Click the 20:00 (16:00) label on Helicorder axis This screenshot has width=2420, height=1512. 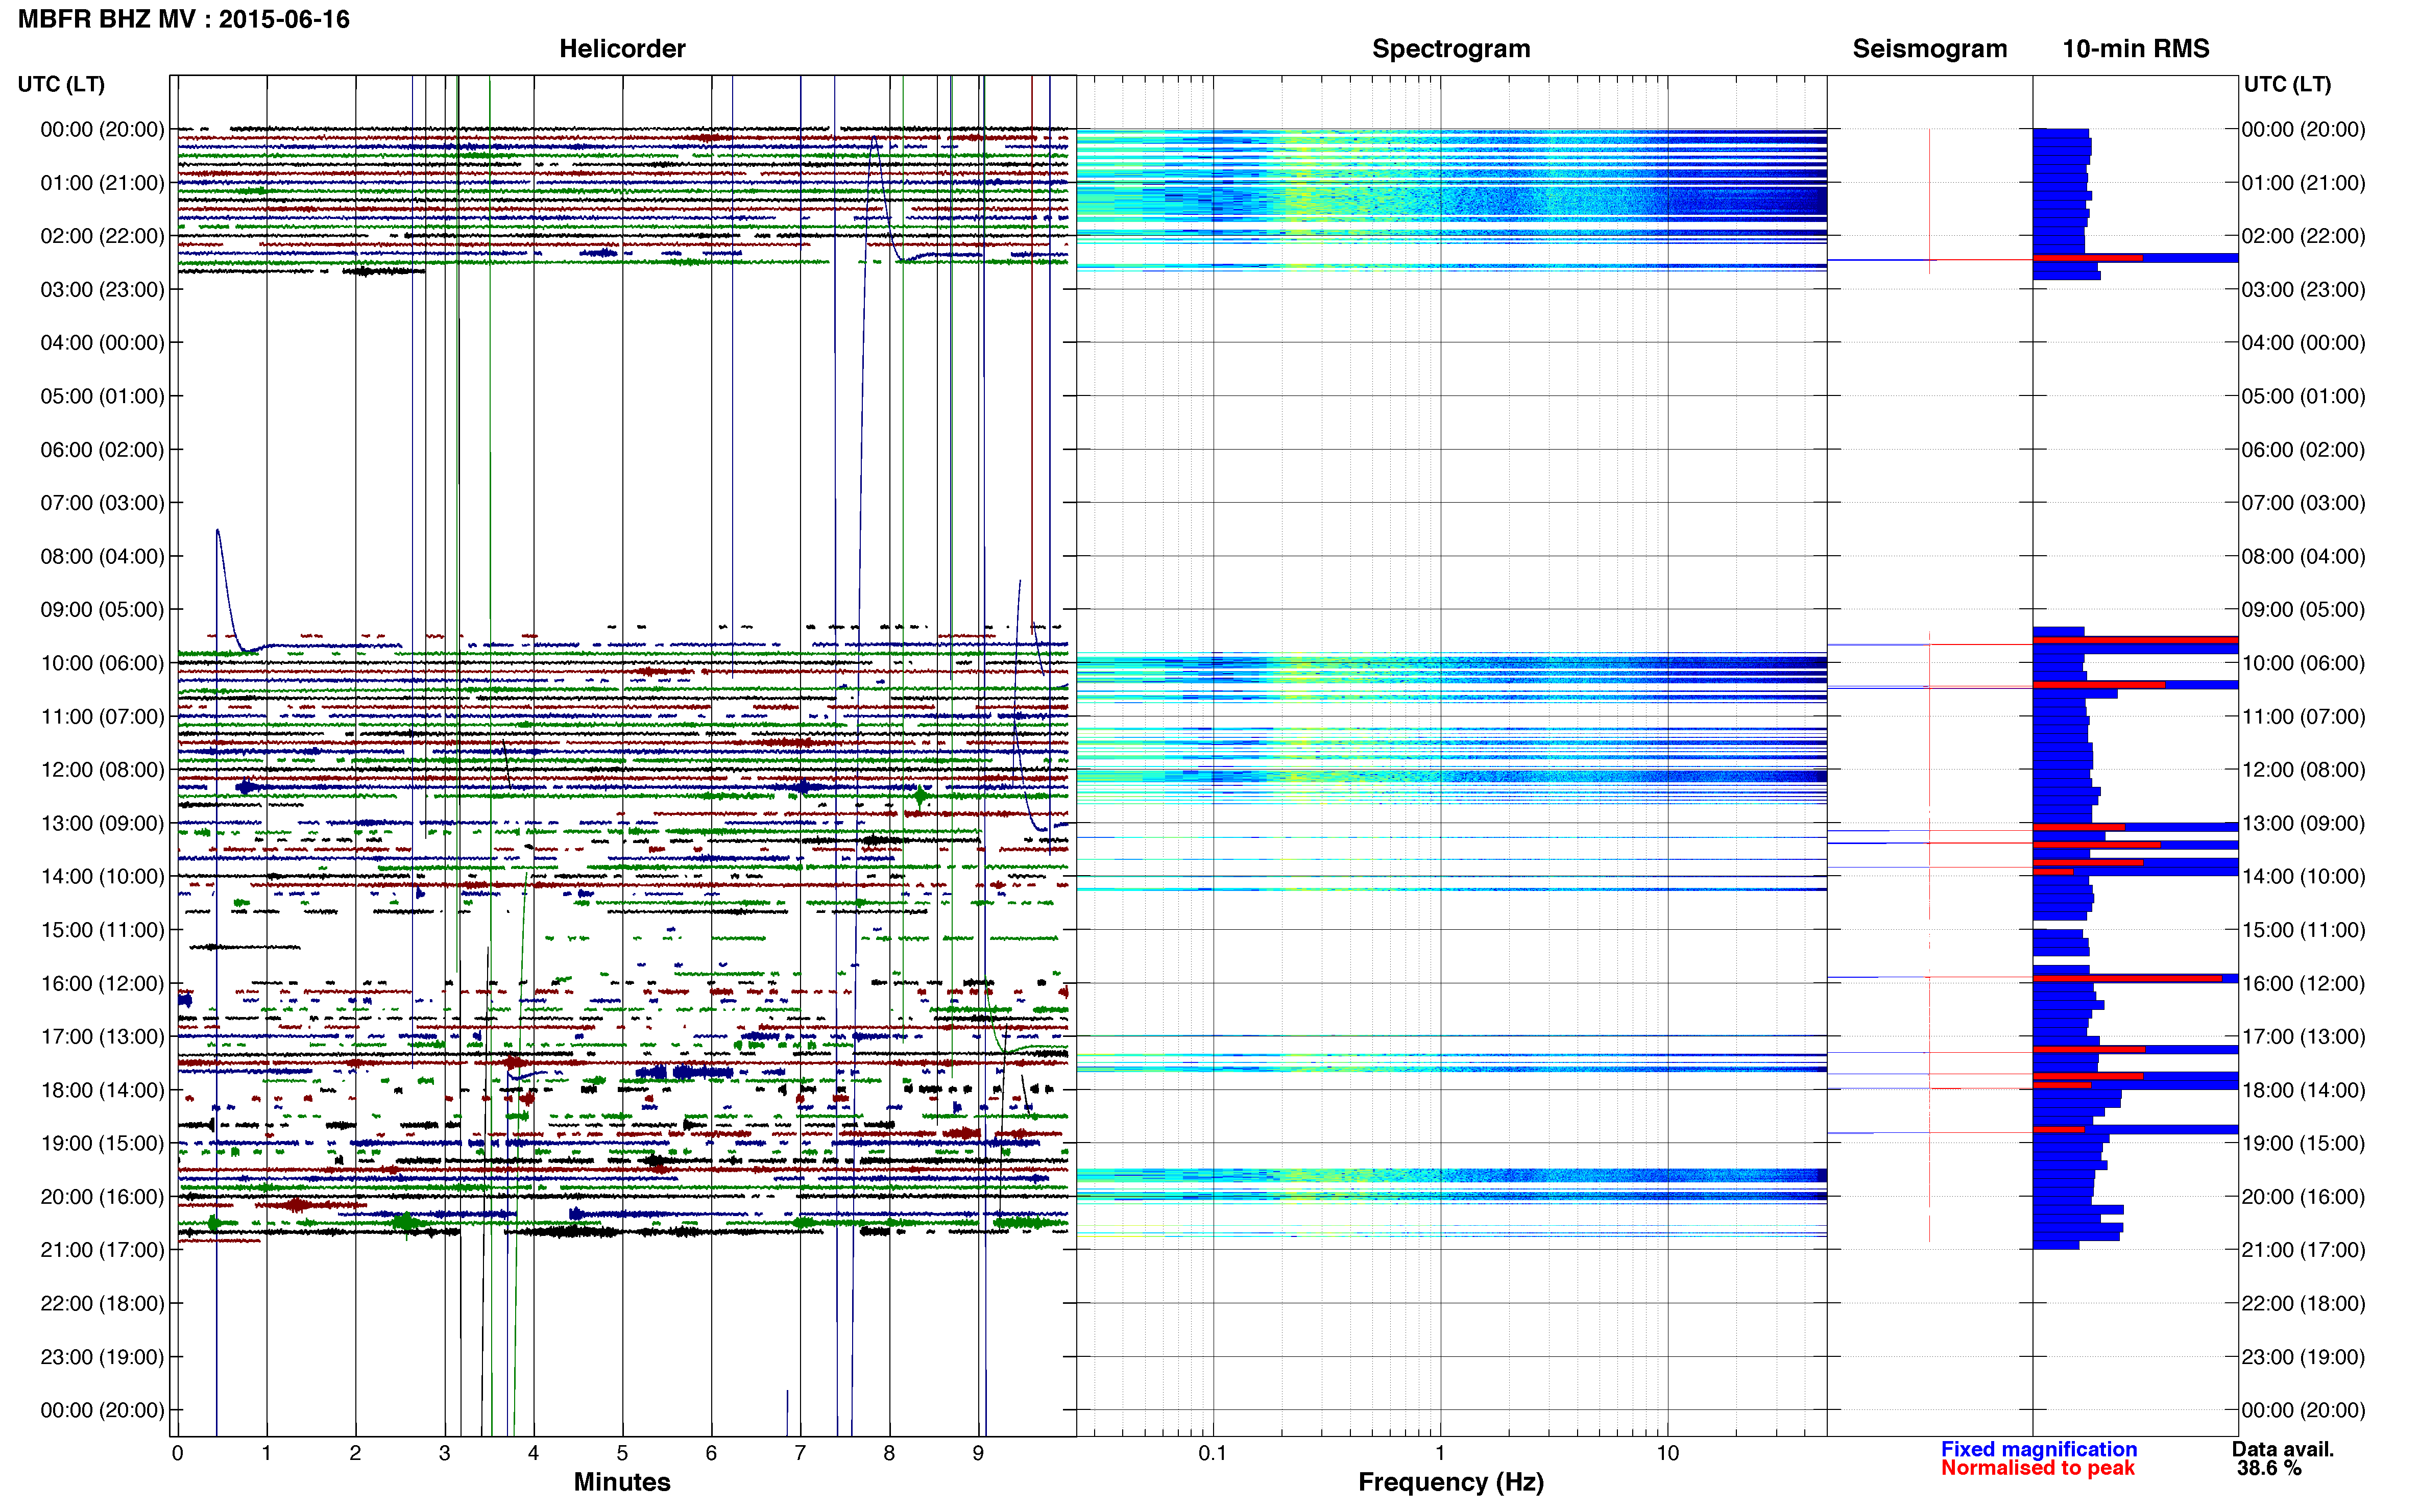coord(102,1197)
